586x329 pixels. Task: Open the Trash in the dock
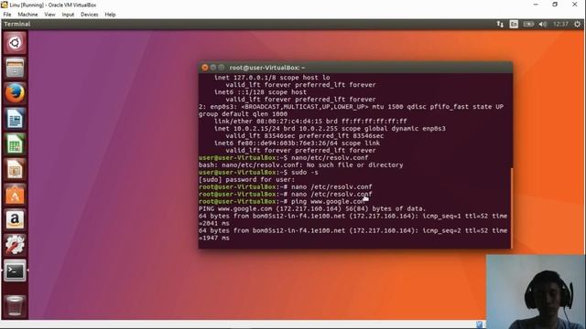(15, 305)
